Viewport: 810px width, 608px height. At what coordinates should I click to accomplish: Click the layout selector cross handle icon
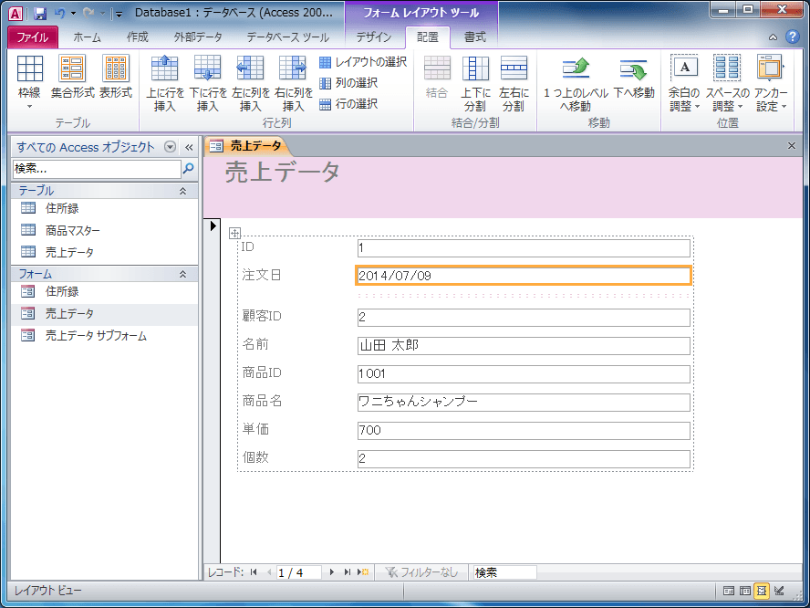click(234, 233)
